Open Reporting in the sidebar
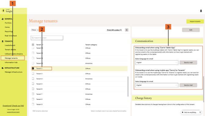Viewport: 205px width, 116px height. pos(9,31)
